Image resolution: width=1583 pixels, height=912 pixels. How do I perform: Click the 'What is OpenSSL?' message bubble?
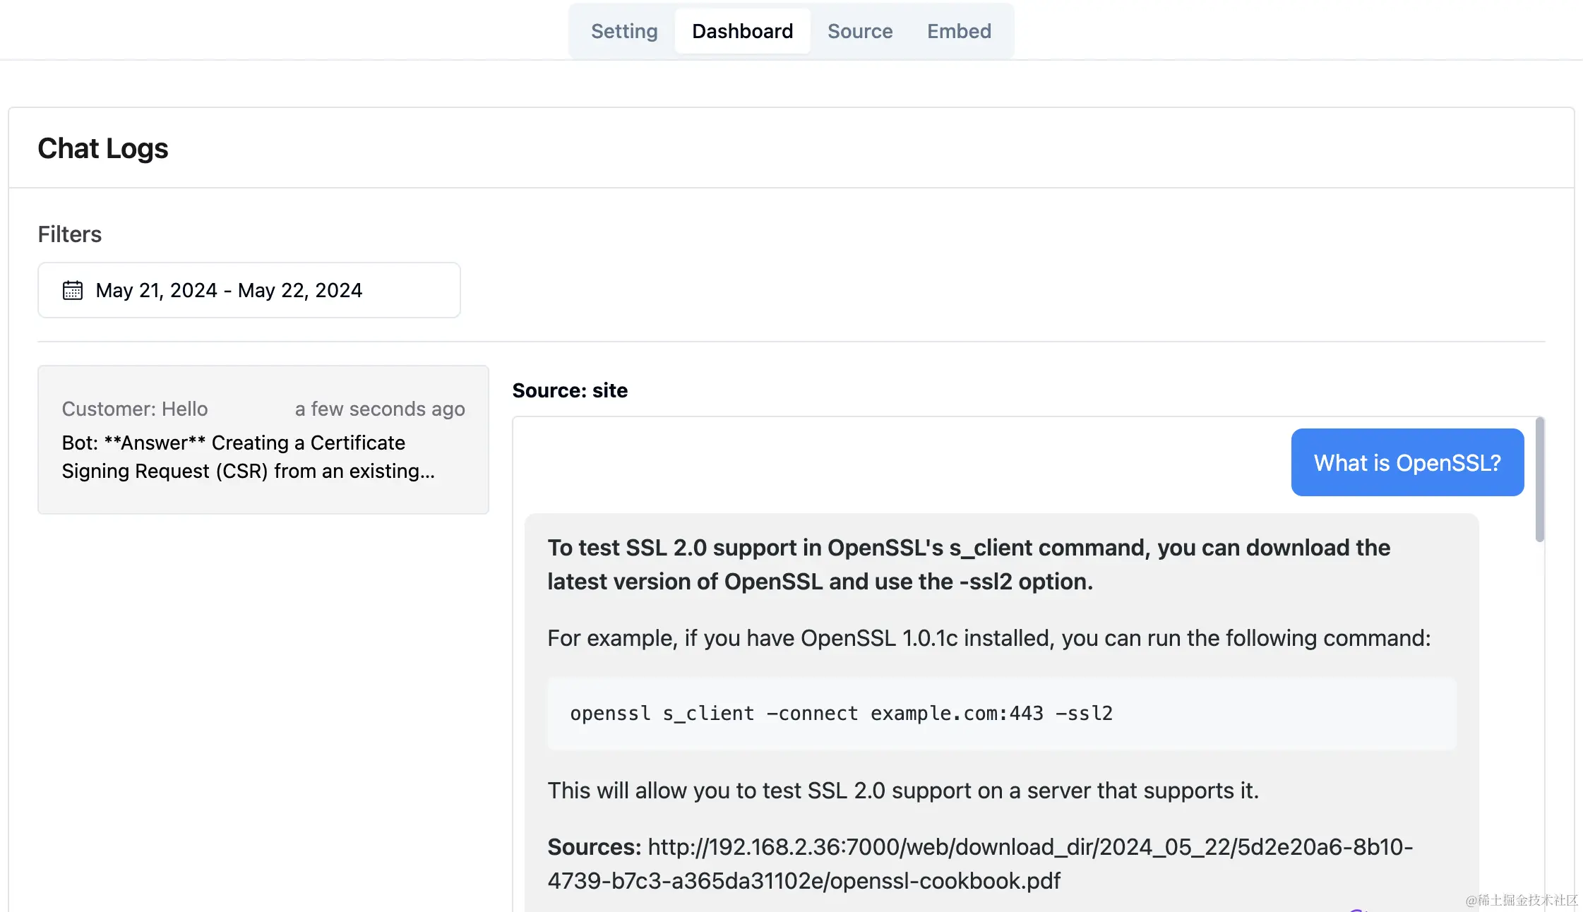pyautogui.click(x=1406, y=462)
